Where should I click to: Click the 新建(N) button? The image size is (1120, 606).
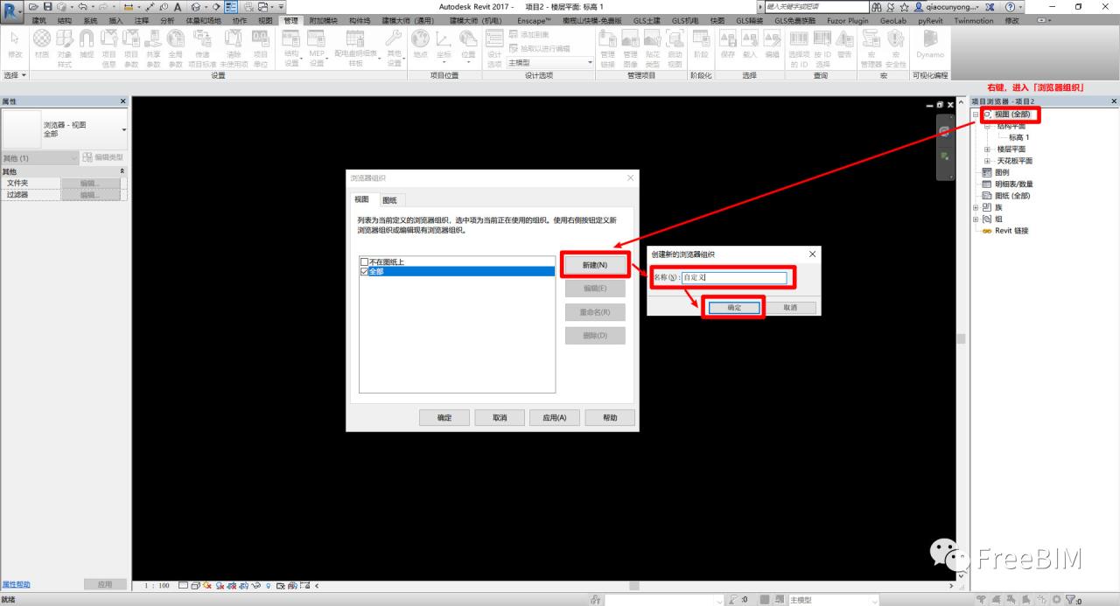pos(595,264)
